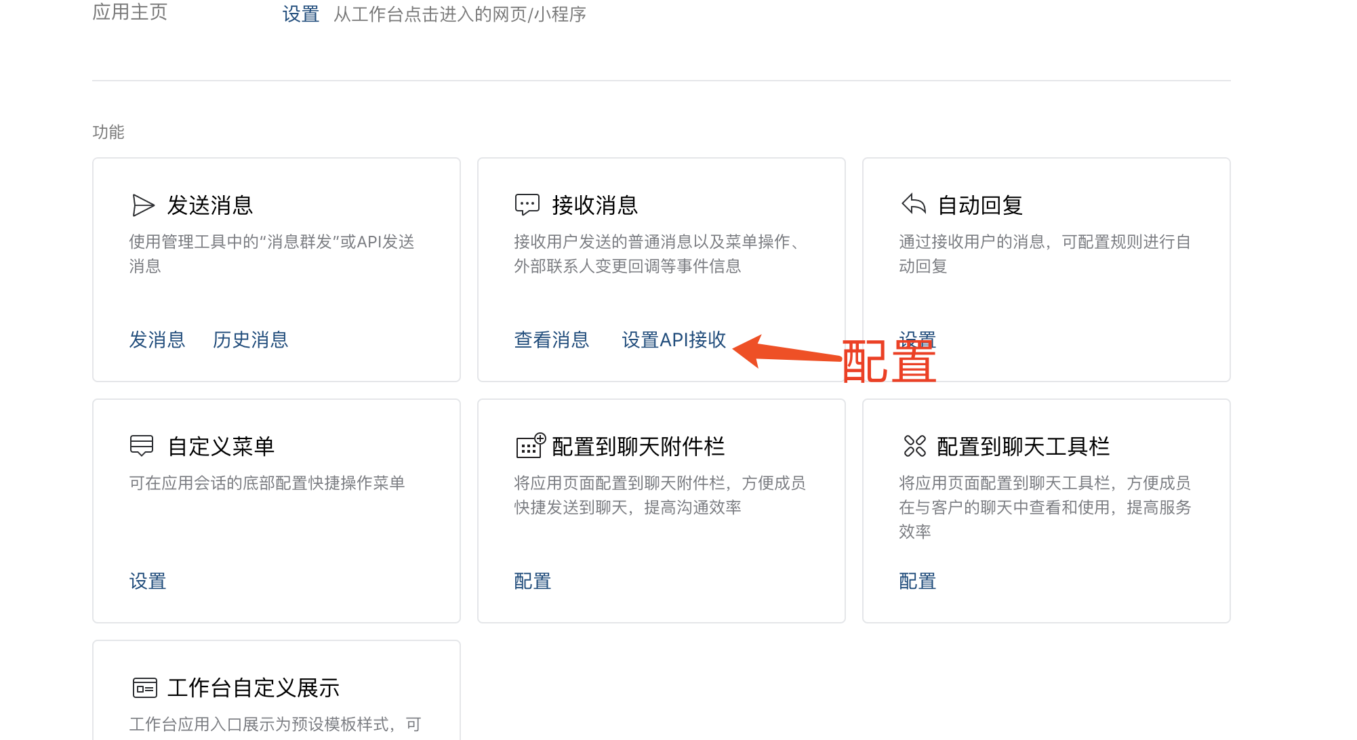The width and height of the screenshot is (1357, 740).
Task: Click the toolbar icon beside 配置到聊天工具栏
Action: tap(914, 446)
